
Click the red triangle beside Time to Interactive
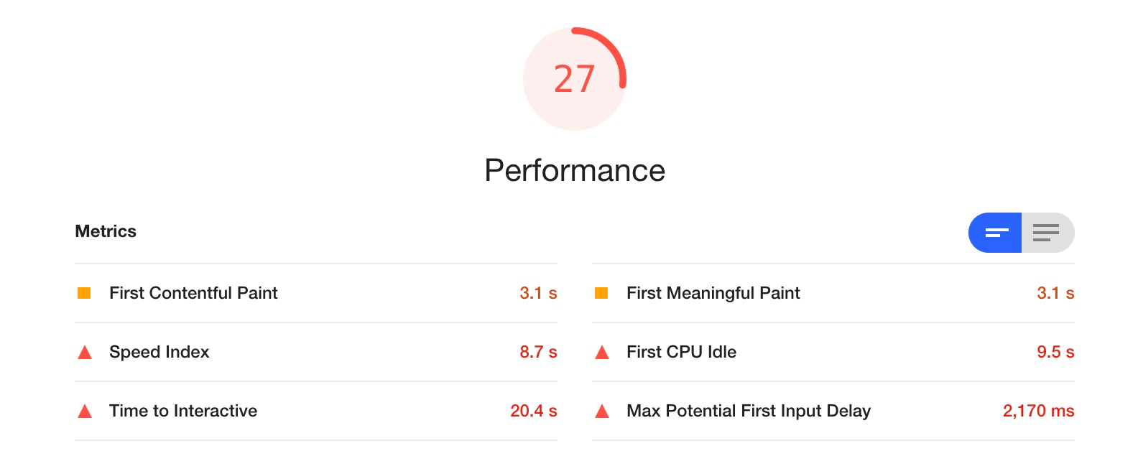point(85,411)
